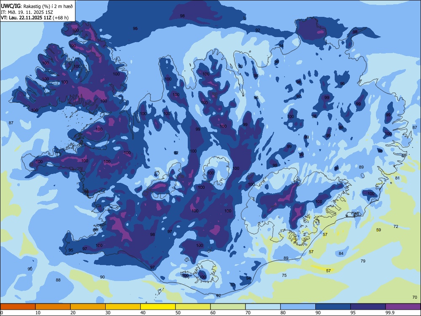Select the '98' value at top over northern sea
Screen dimensions: 421x316
click(182, 16)
